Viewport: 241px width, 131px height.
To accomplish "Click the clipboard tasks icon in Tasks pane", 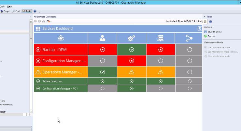I will coord(205,22).
